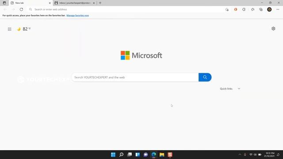Expand hidden system tray icons chevron
This screenshot has width=283, height=159.
tap(240, 155)
